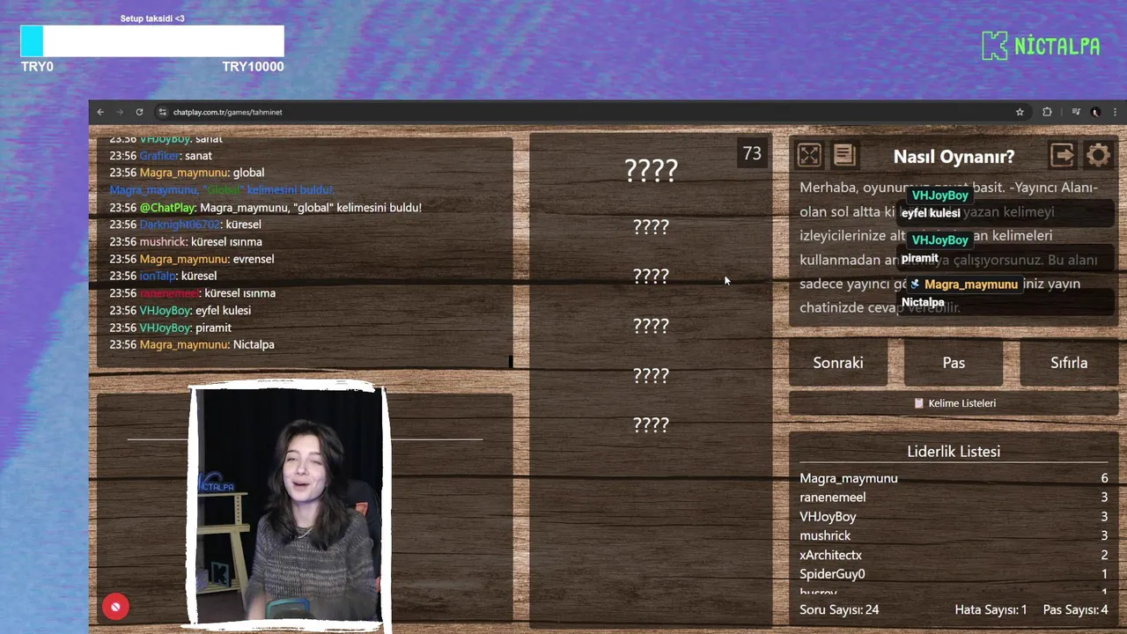Select Magra_maymunu in the leaderboard
This screenshot has width=1127, height=634.
pos(954,478)
